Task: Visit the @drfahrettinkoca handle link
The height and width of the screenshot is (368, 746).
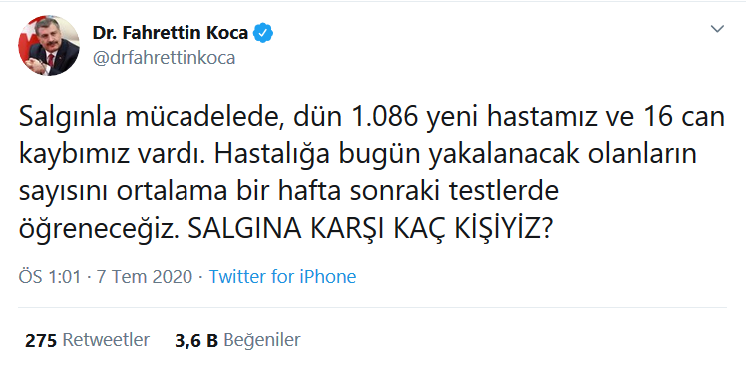Action: [164, 58]
